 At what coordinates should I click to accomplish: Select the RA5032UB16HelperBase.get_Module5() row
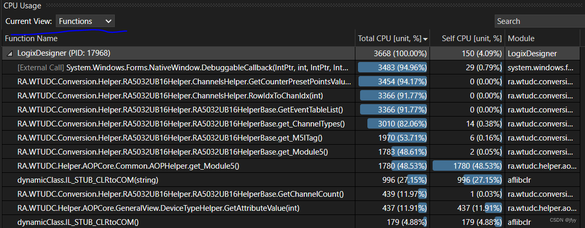click(292, 152)
